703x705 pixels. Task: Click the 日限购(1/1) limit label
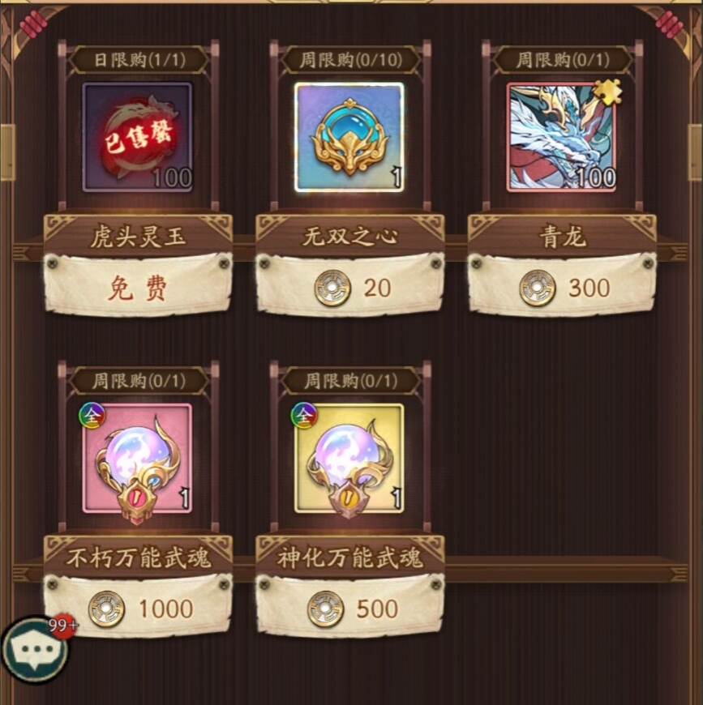click(x=139, y=60)
